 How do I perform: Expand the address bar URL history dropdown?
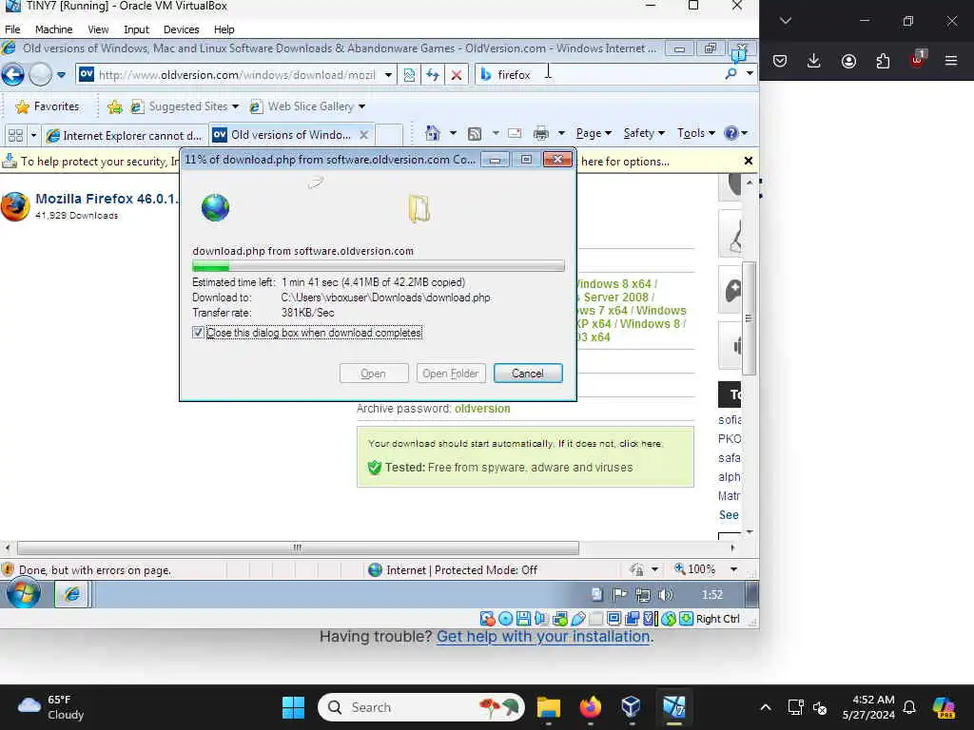tap(388, 75)
